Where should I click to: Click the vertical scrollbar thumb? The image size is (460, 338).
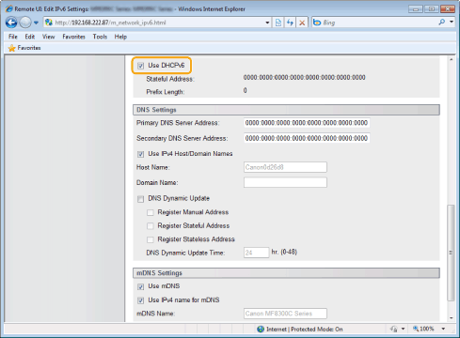tap(451, 253)
